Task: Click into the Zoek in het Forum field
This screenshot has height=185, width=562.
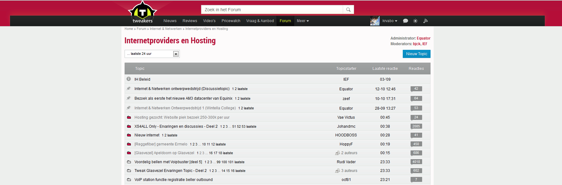Action: coord(272,10)
